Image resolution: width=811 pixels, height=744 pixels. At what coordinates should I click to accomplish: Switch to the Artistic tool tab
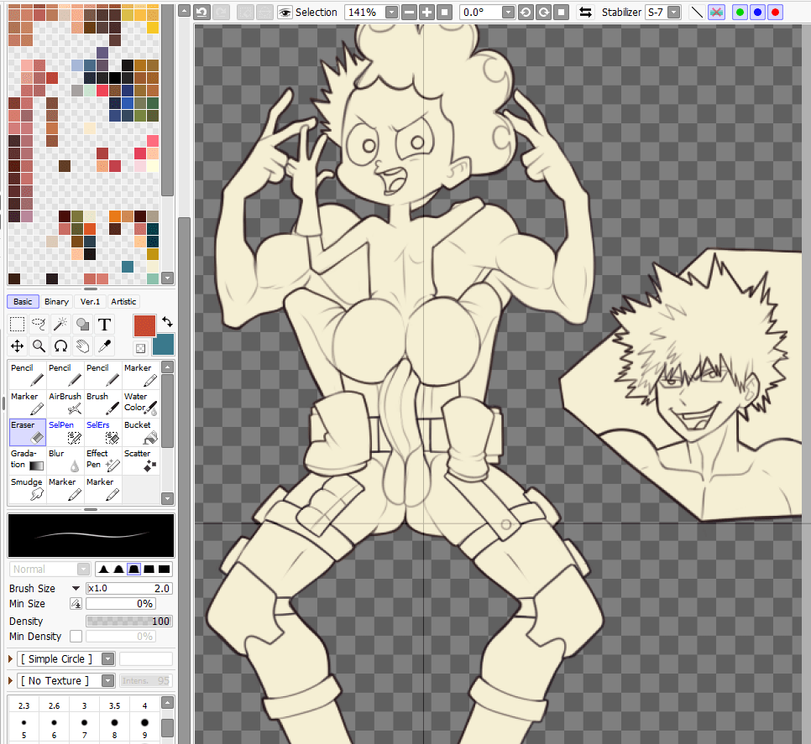coord(122,301)
